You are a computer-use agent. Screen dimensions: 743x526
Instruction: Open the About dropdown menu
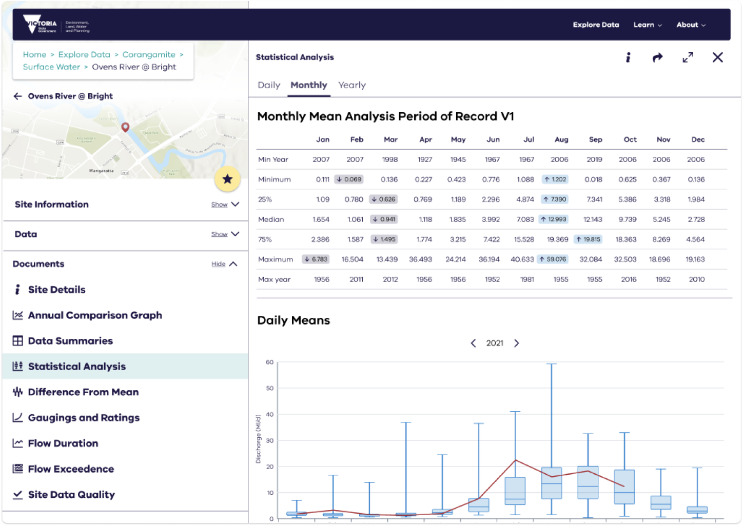tap(691, 25)
